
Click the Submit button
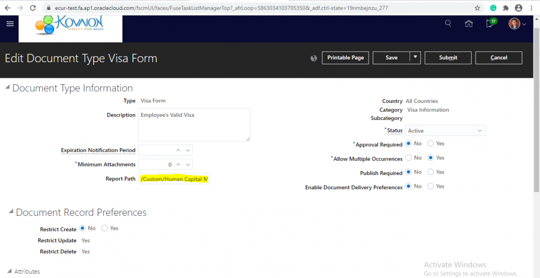click(448, 57)
